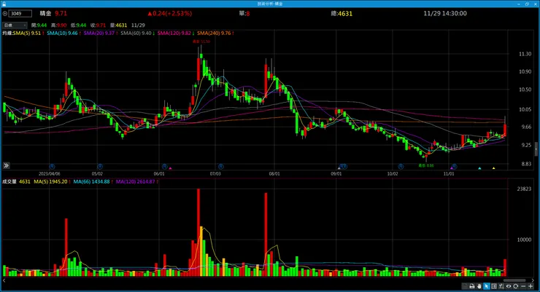This screenshot has width=540, height=292.
Task: Click the monthly marker near 2023/04/06
Action: (52, 167)
